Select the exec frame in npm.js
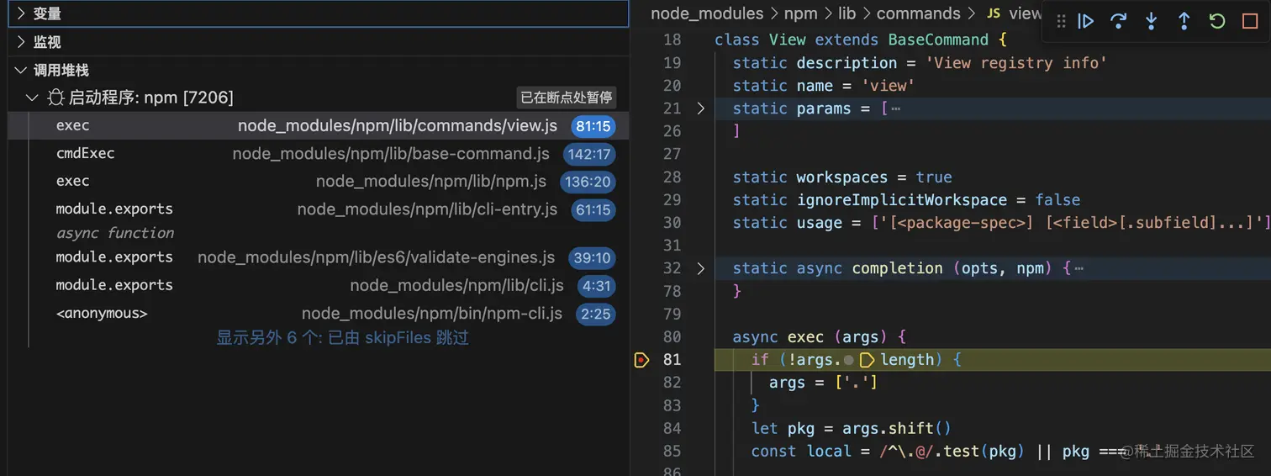Image resolution: width=1271 pixels, height=476 pixels. [x=318, y=182]
